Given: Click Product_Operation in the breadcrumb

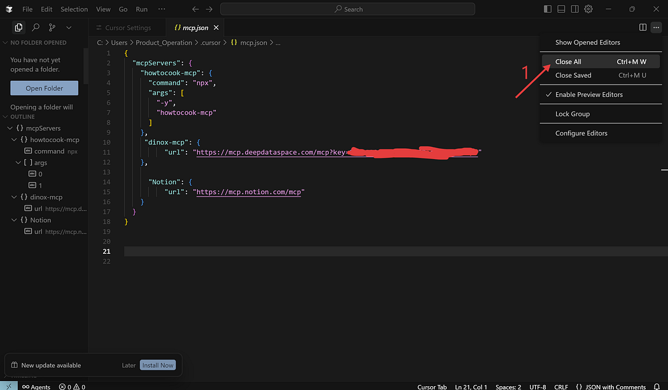Looking at the screenshot, I should tap(164, 43).
